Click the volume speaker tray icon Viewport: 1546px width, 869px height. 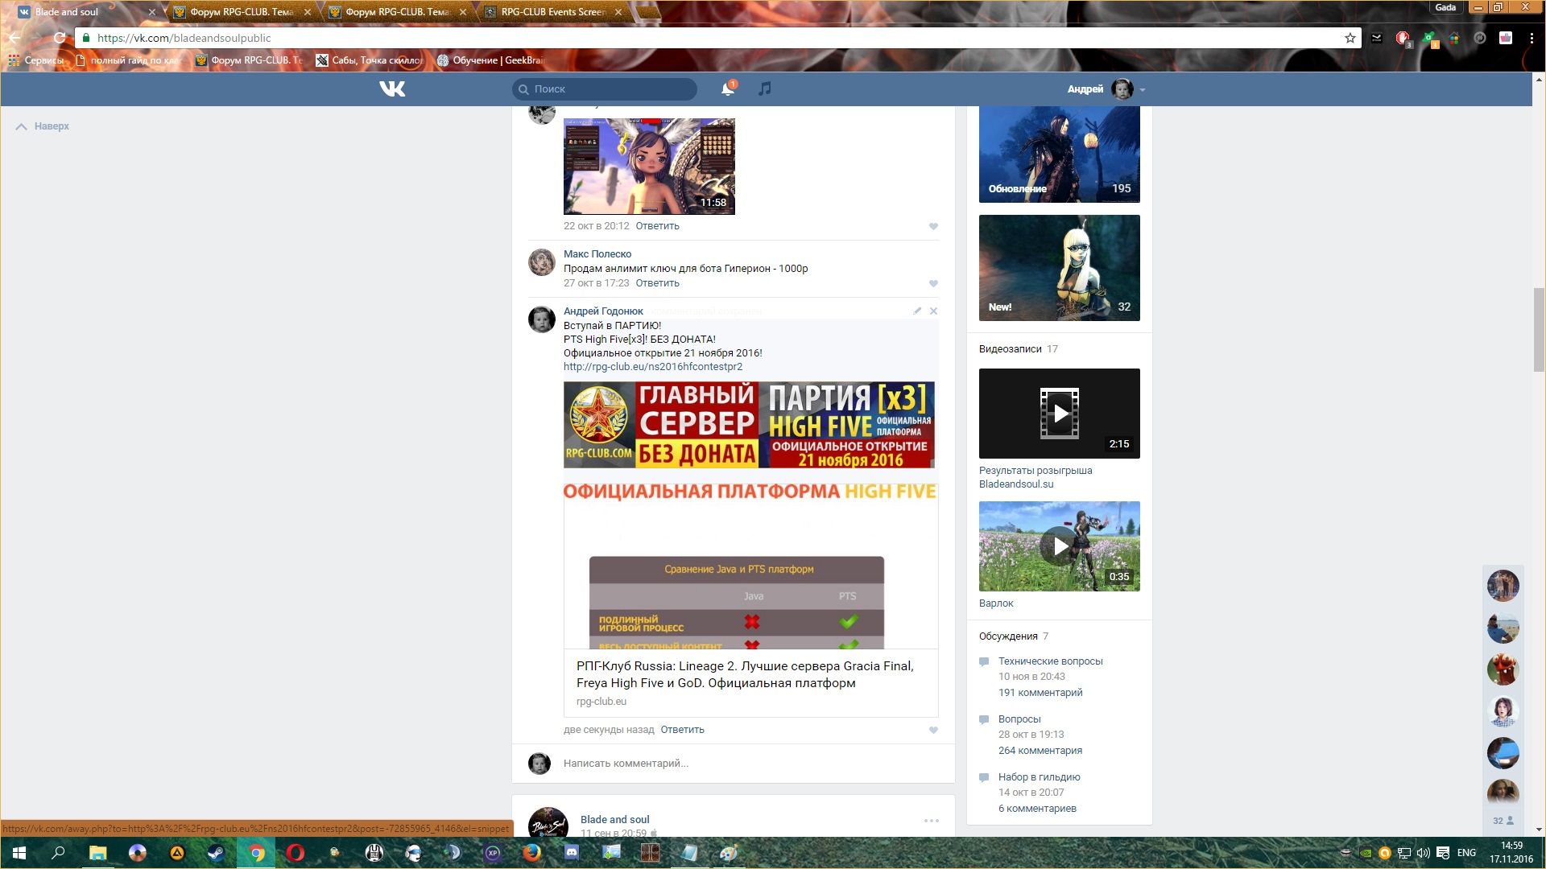pyautogui.click(x=1424, y=853)
